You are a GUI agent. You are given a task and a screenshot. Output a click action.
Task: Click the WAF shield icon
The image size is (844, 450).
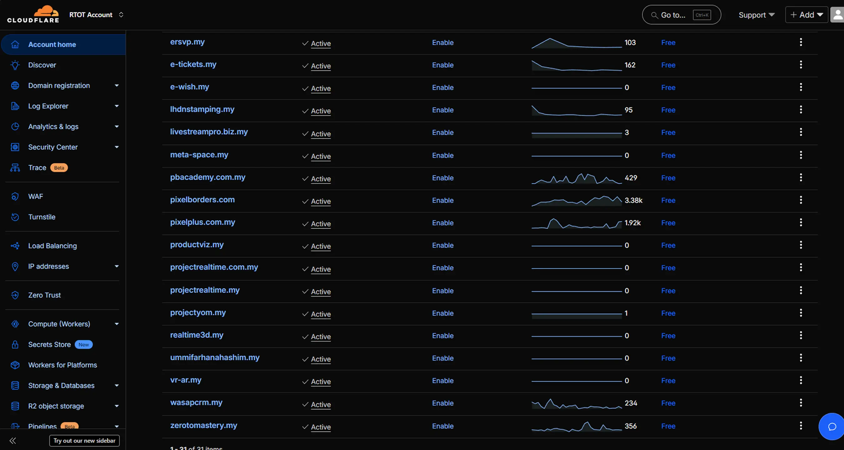pos(15,197)
